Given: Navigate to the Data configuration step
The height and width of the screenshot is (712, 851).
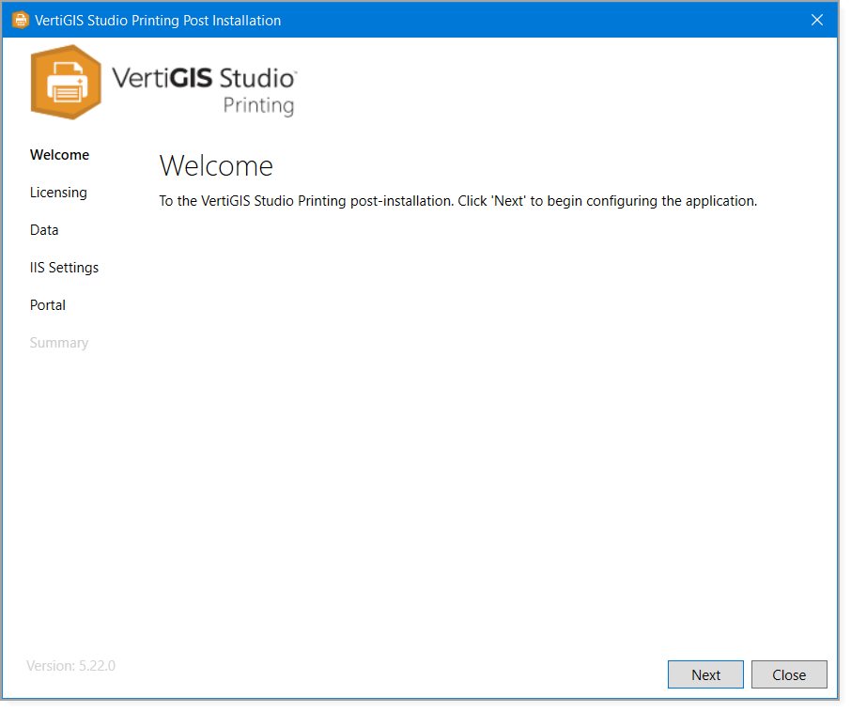Looking at the screenshot, I should (44, 230).
